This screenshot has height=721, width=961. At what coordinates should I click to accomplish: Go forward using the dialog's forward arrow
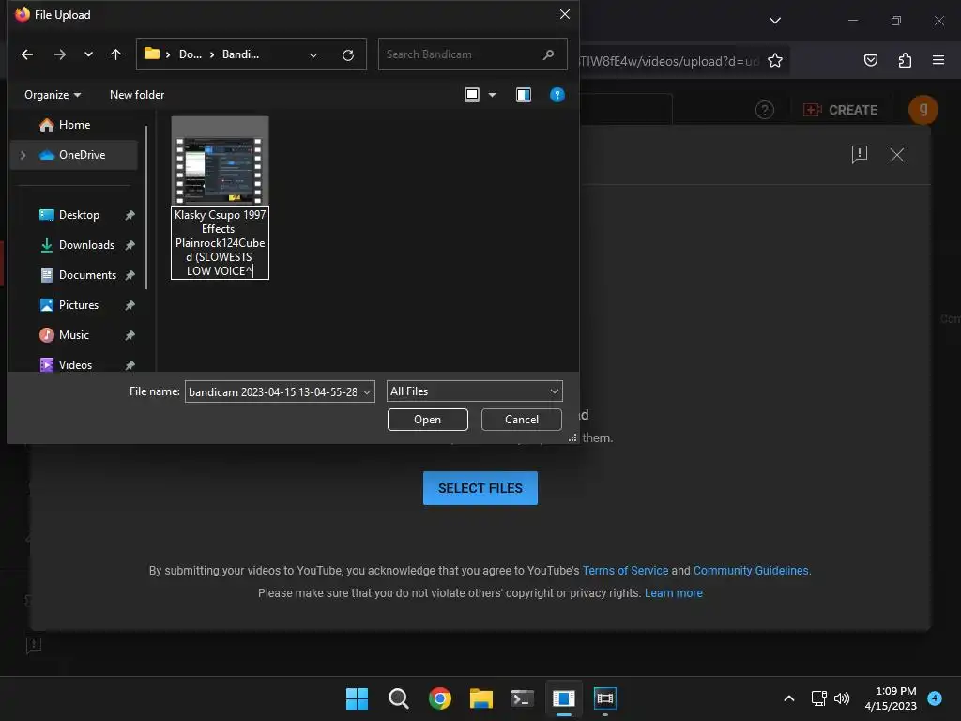pyautogui.click(x=59, y=54)
